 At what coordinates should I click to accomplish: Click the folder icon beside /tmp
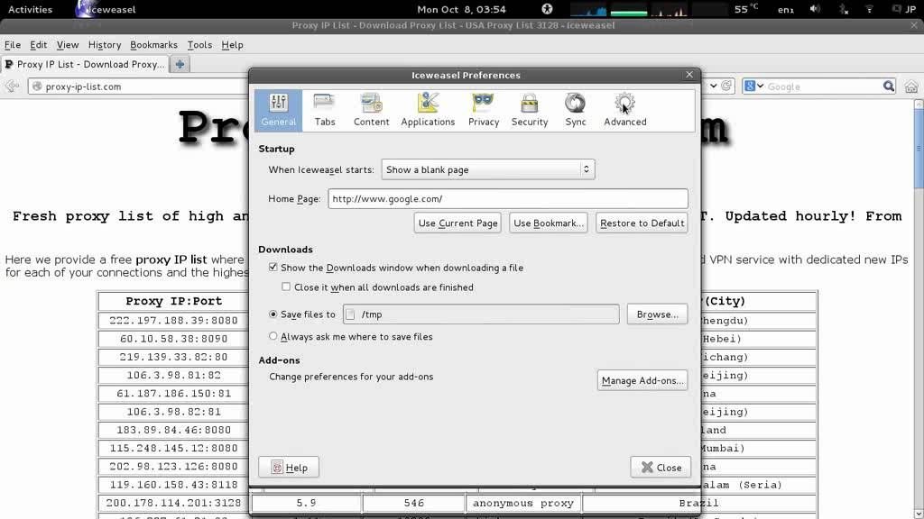(x=351, y=314)
